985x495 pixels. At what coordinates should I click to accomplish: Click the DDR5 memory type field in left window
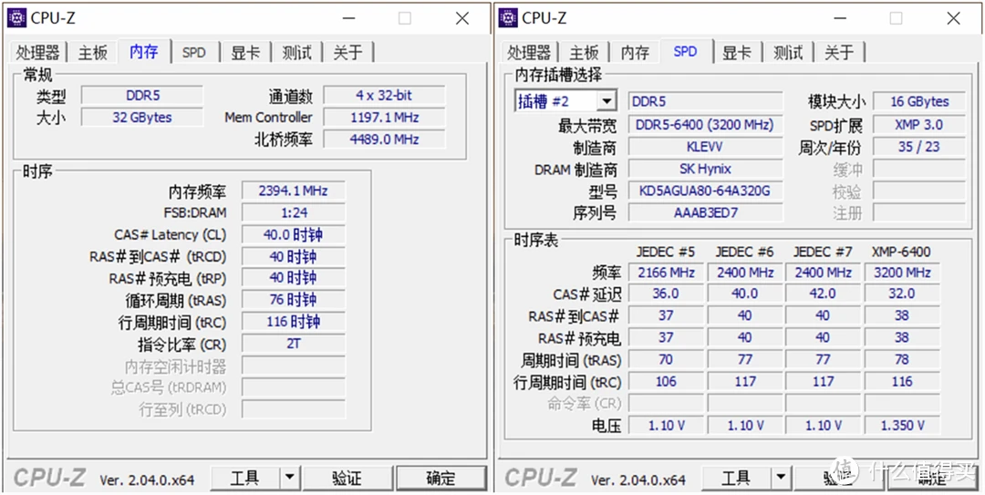click(x=142, y=96)
